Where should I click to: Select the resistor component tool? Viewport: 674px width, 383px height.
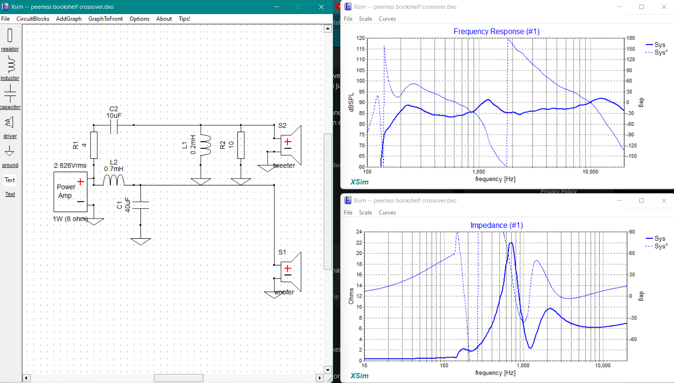point(10,40)
